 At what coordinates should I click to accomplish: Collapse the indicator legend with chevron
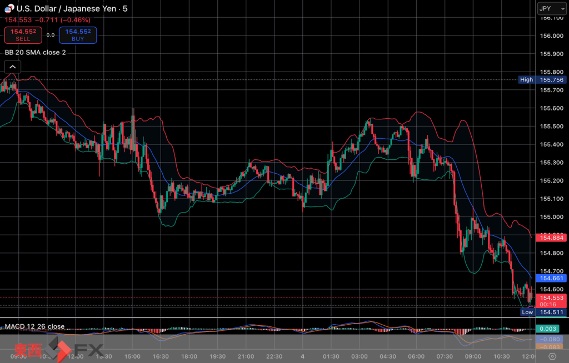(12, 67)
